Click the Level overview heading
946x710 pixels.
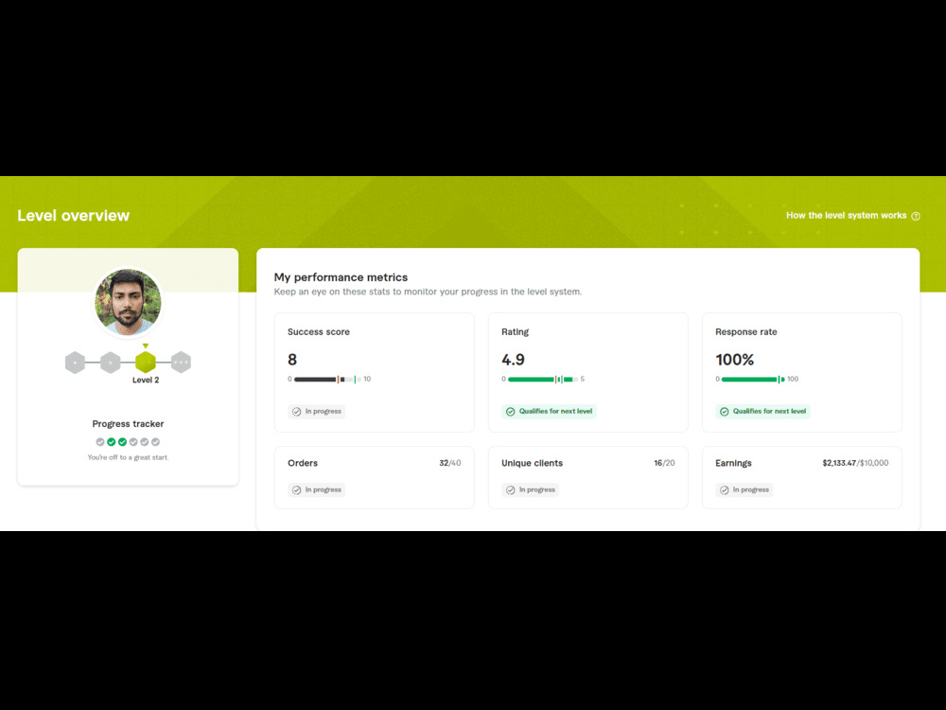(74, 216)
